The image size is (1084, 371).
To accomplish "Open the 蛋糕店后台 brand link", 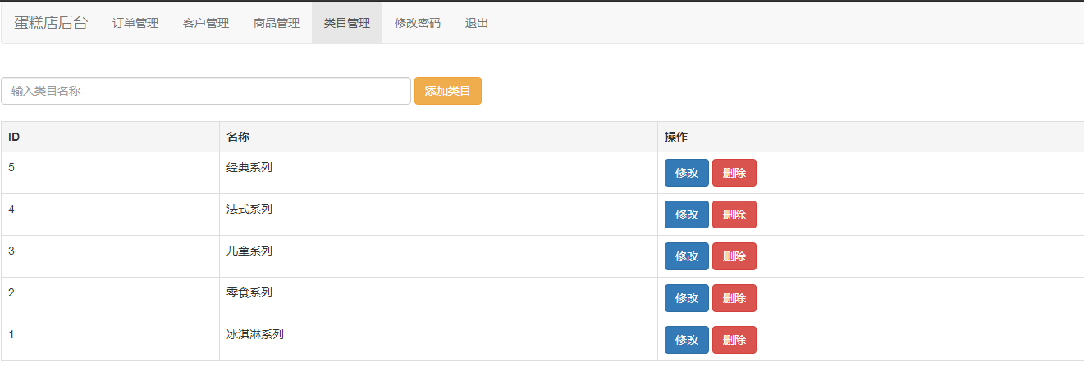I will 51,23.
